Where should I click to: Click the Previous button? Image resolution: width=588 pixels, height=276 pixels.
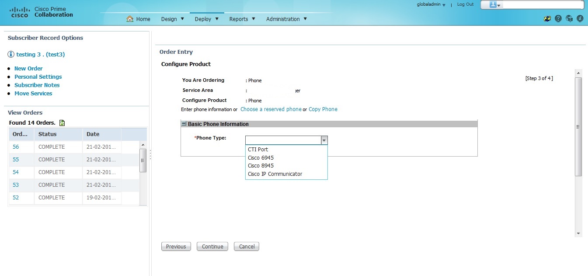click(x=176, y=247)
